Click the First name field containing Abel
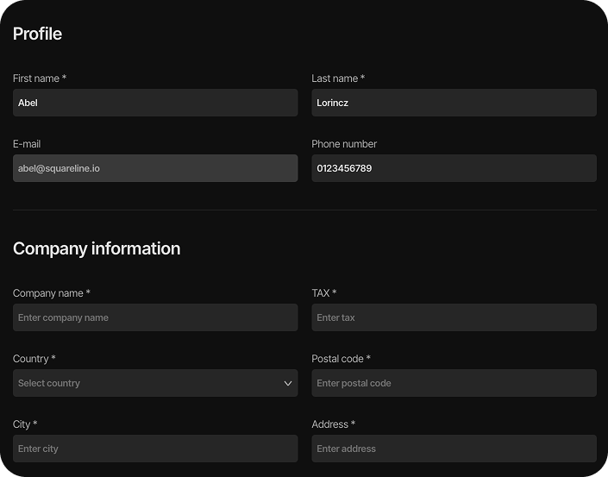The width and height of the screenshot is (608, 477). (155, 103)
